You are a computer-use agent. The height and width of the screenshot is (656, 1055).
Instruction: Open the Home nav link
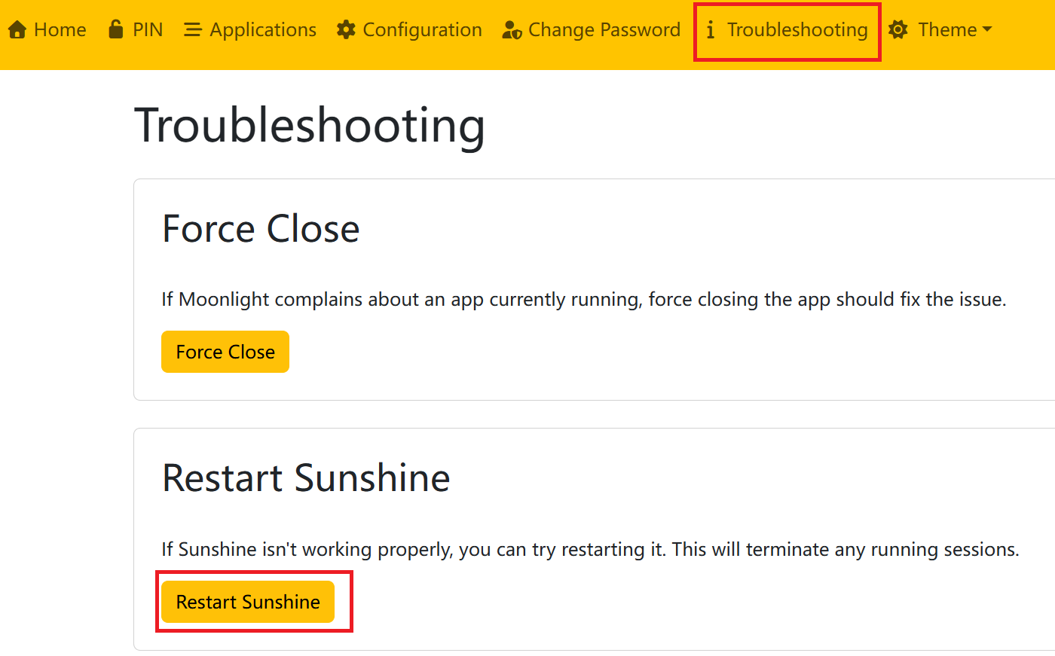tap(47, 30)
